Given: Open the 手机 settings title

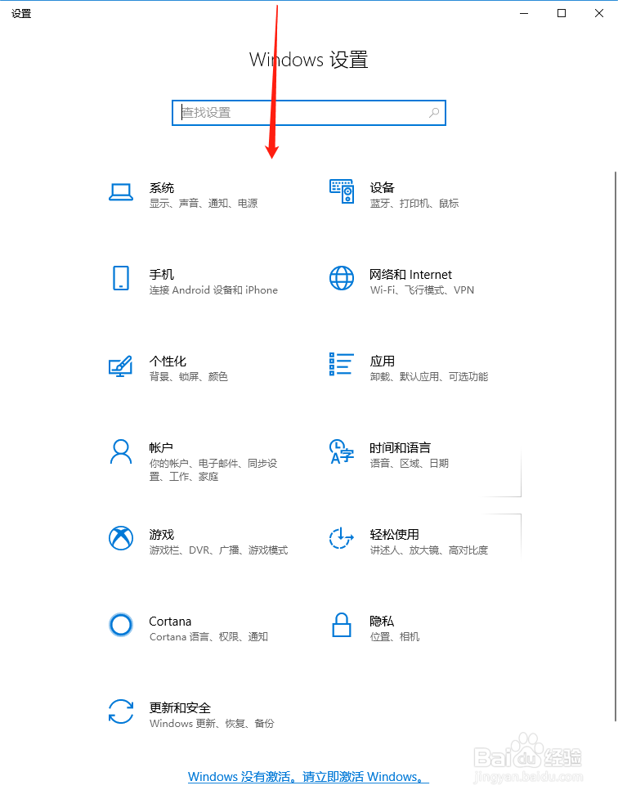Looking at the screenshot, I should [162, 275].
